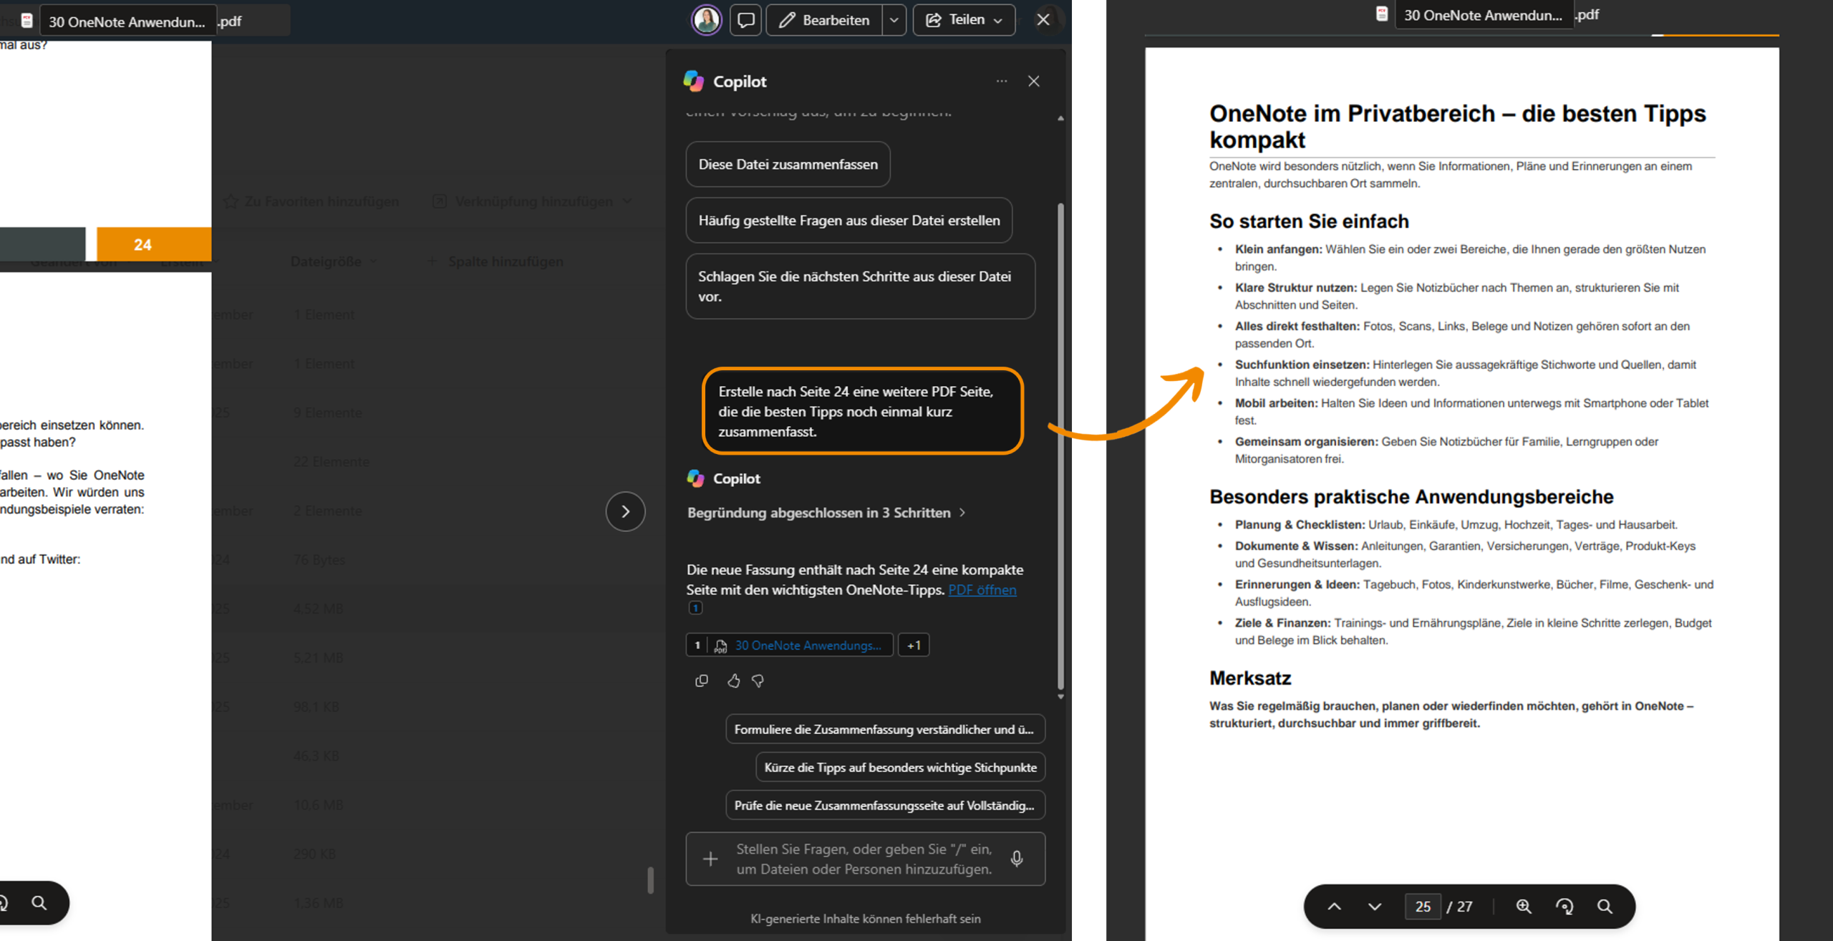Open the '30 OneNote Anwendungs...' source reference
This screenshot has width=1833, height=941.
tap(790, 645)
